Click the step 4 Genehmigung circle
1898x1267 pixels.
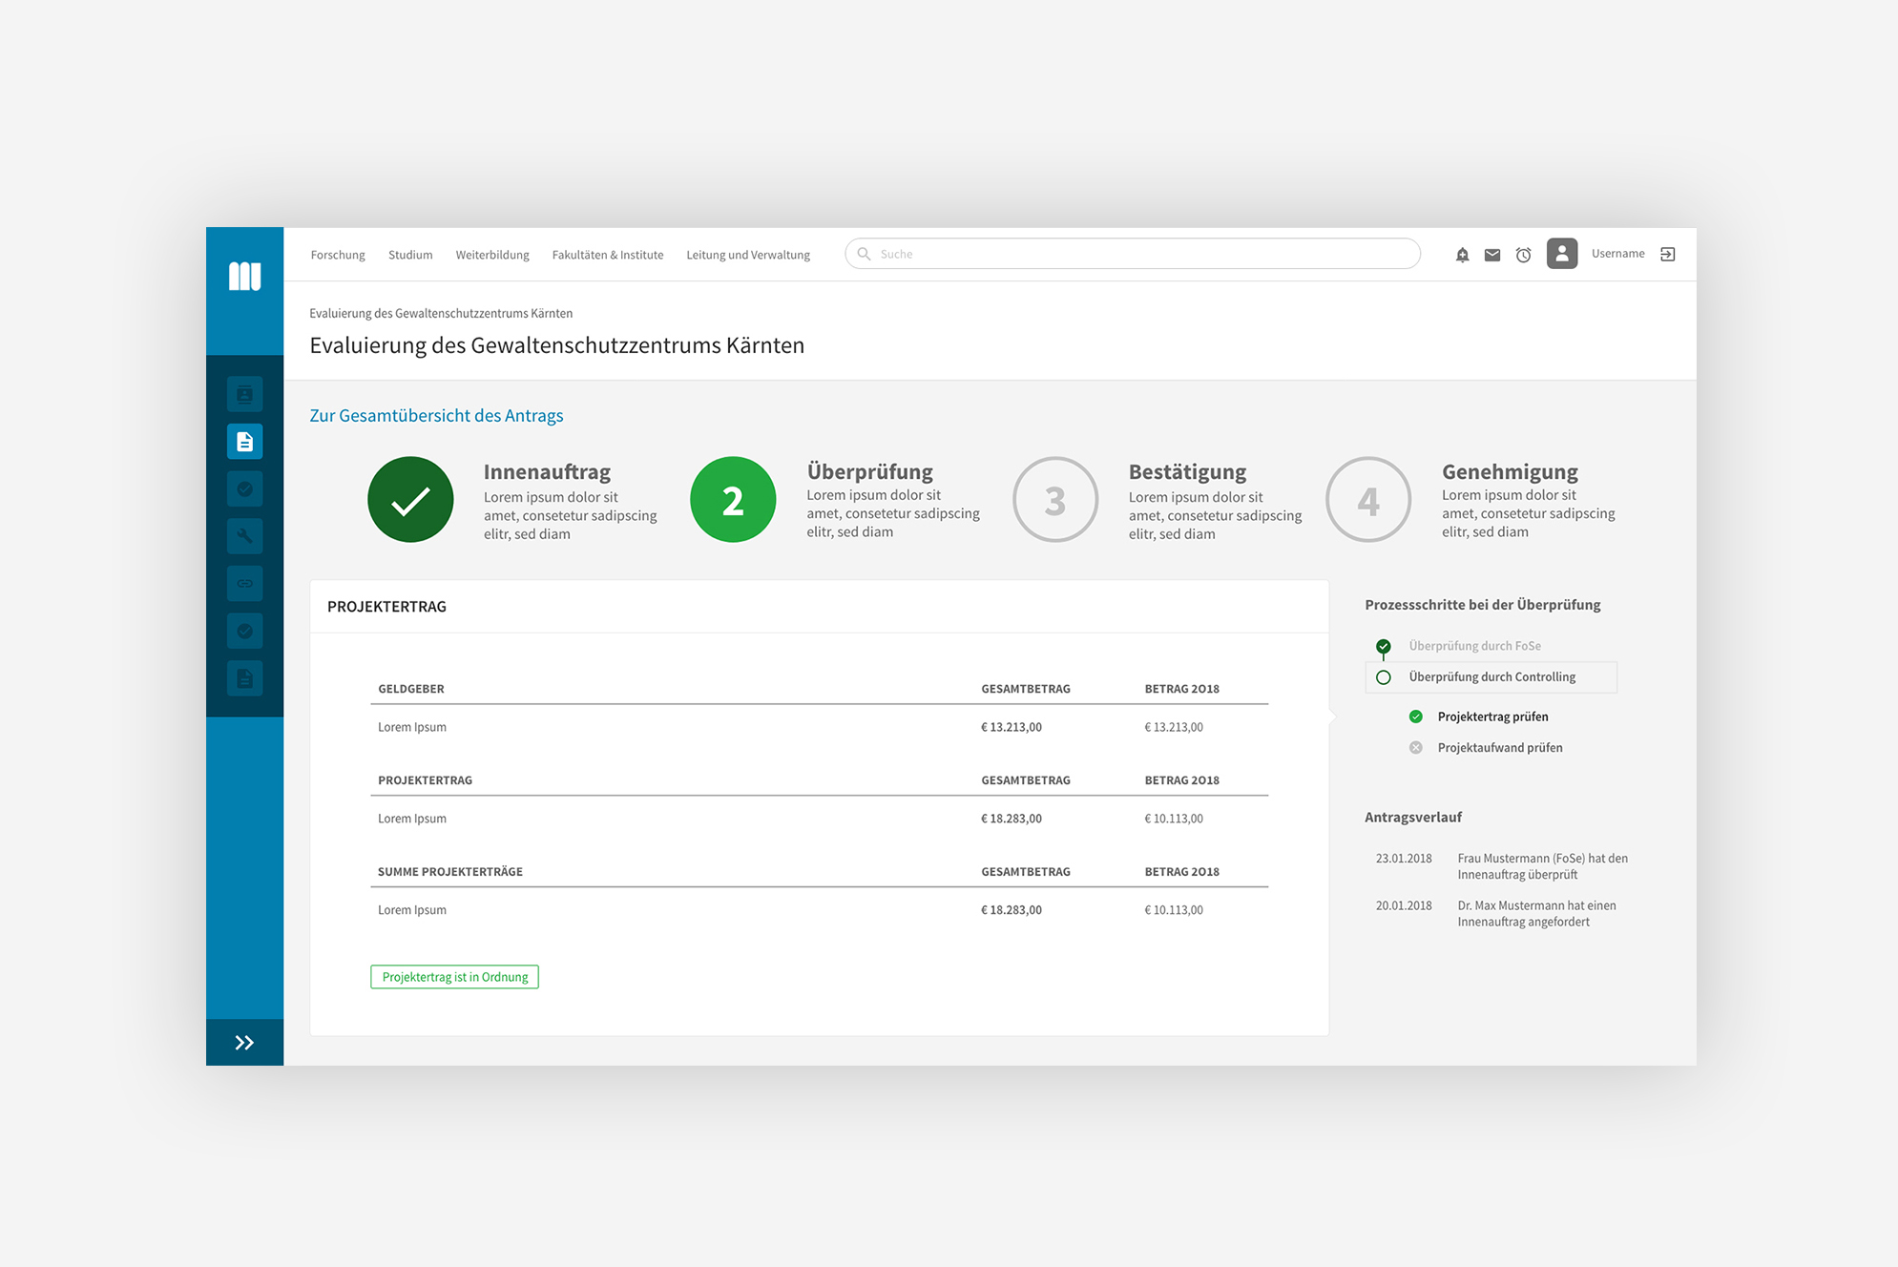point(1368,500)
